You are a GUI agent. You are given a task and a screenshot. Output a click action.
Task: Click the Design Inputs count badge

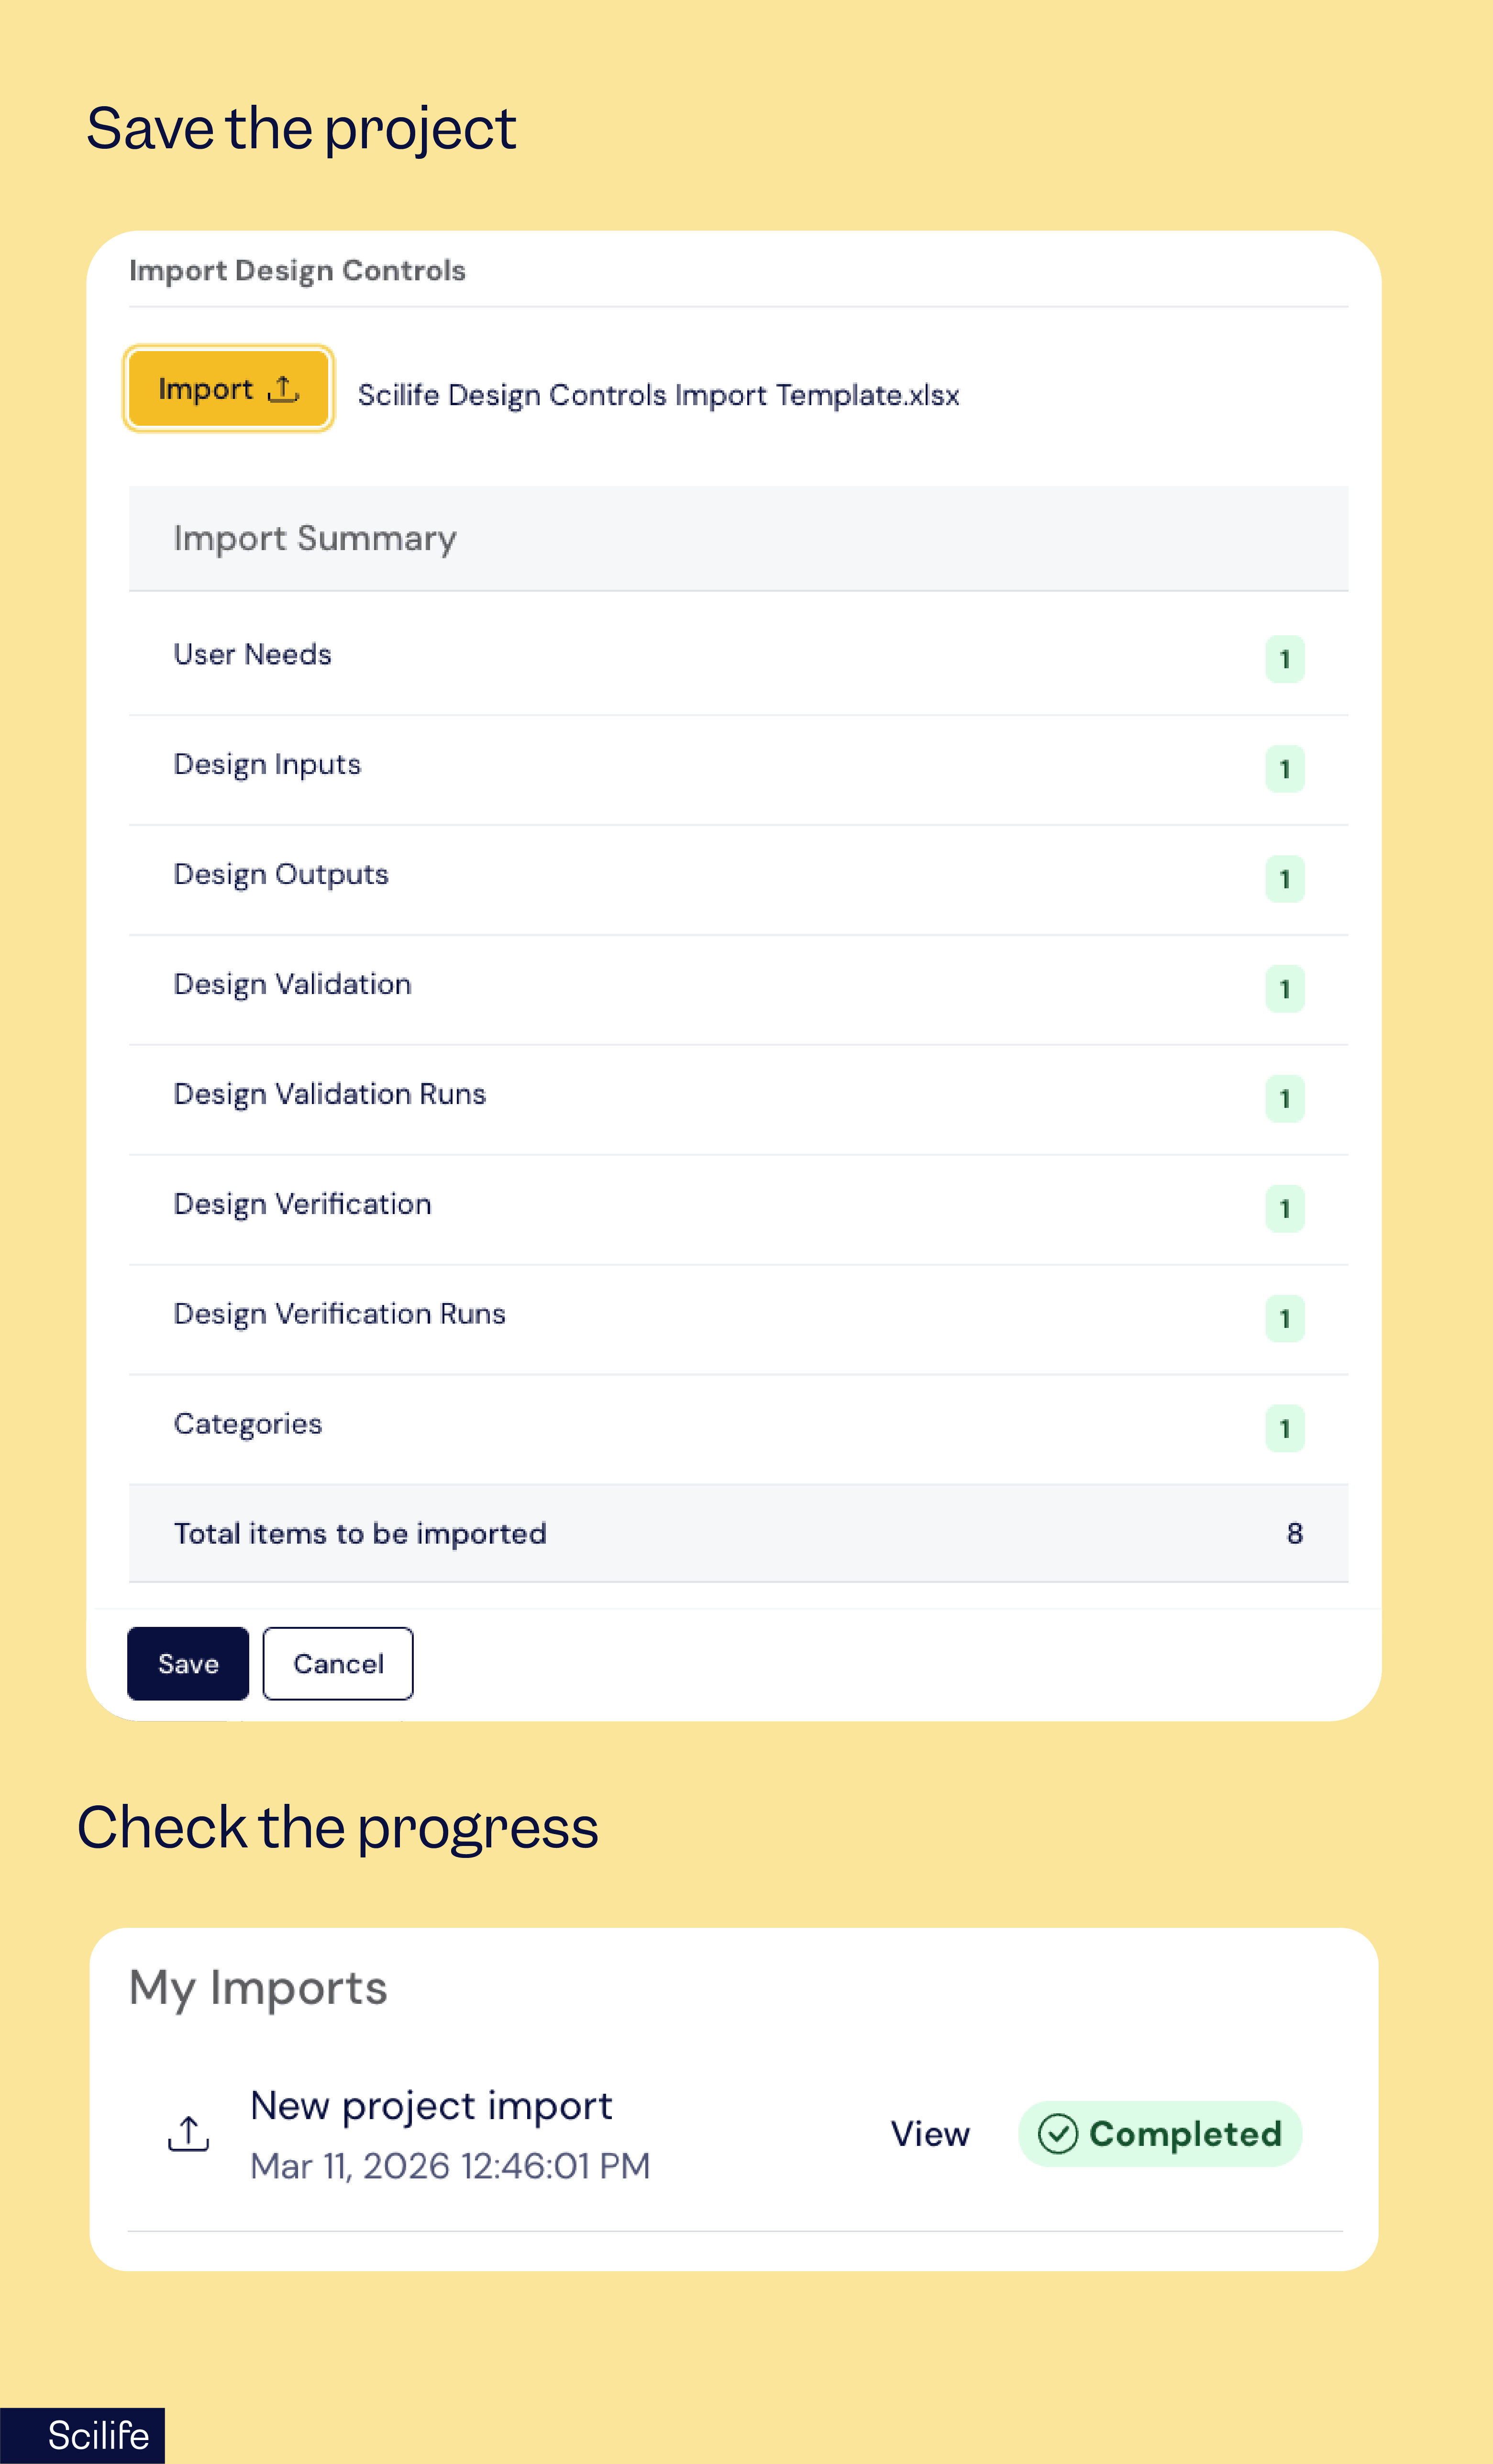(x=1284, y=769)
